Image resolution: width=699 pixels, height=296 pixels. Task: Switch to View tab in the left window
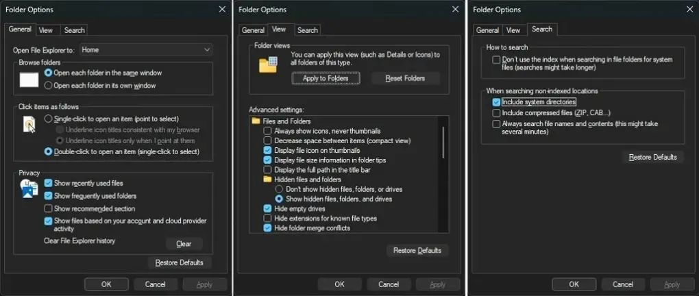pos(45,30)
